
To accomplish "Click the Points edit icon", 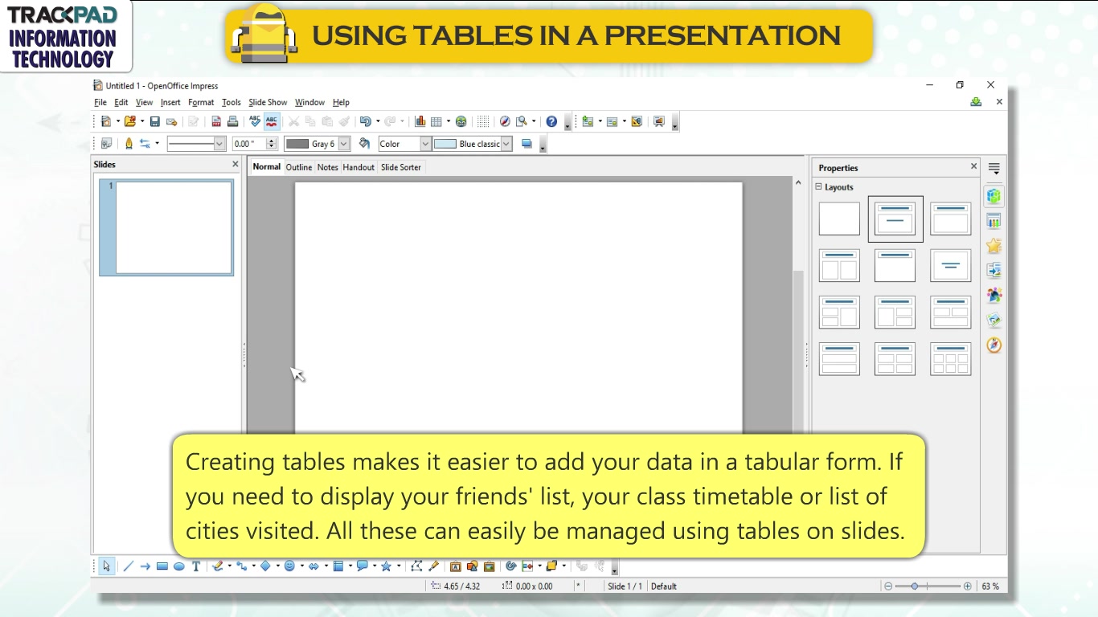I will pyautogui.click(x=416, y=566).
